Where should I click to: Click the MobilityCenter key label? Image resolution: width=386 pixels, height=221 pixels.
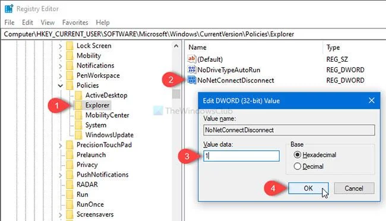point(107,115)
